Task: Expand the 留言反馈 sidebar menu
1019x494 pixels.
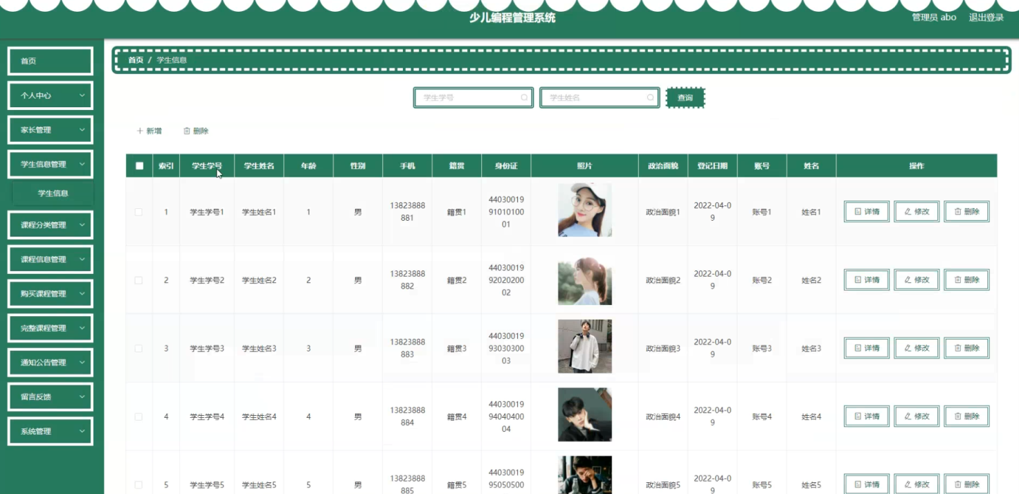Action: point(50,396)
